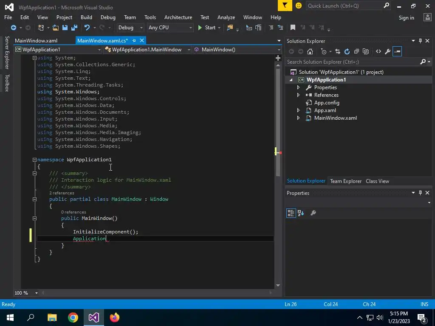This screenshot has width=435, height=326.
Task: Click the Collapse All icon in Solution Explorer
Action: coord(356,51)
